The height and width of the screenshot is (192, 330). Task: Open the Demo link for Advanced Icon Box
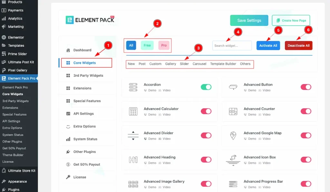[x=252, y=163]
